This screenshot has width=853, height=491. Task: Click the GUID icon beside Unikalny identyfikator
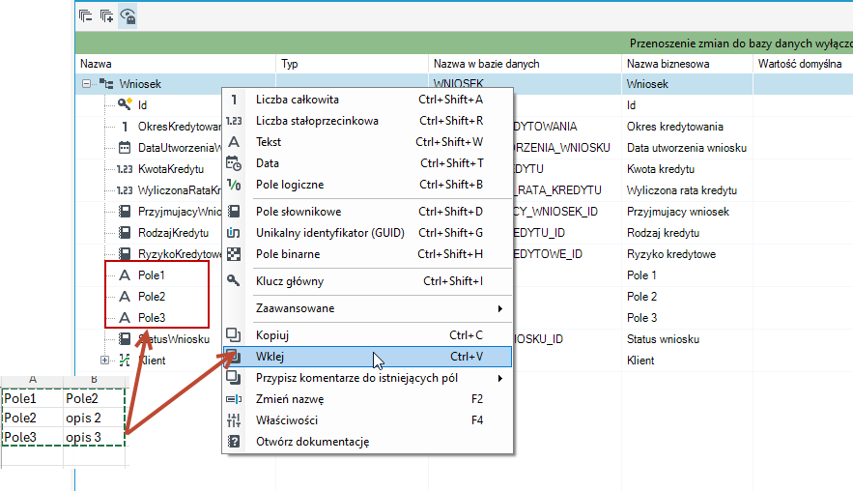234,233
